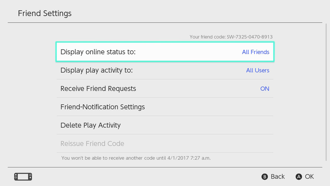Click the Your friend code label
330x186 pixels.
(207, 37)
